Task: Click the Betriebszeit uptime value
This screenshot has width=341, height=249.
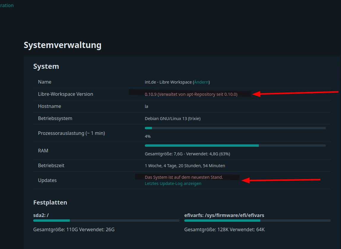Action: click(x=185, y=166)
